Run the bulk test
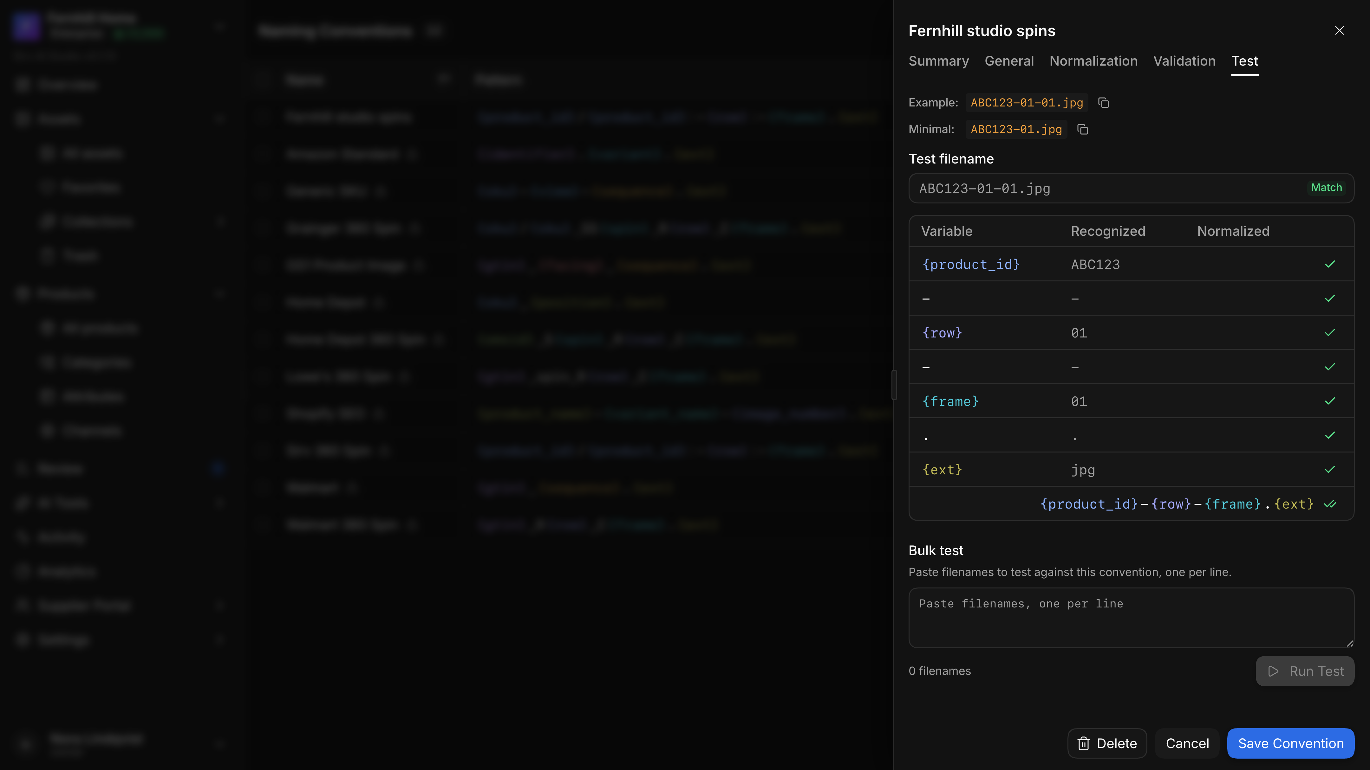 1305,671
